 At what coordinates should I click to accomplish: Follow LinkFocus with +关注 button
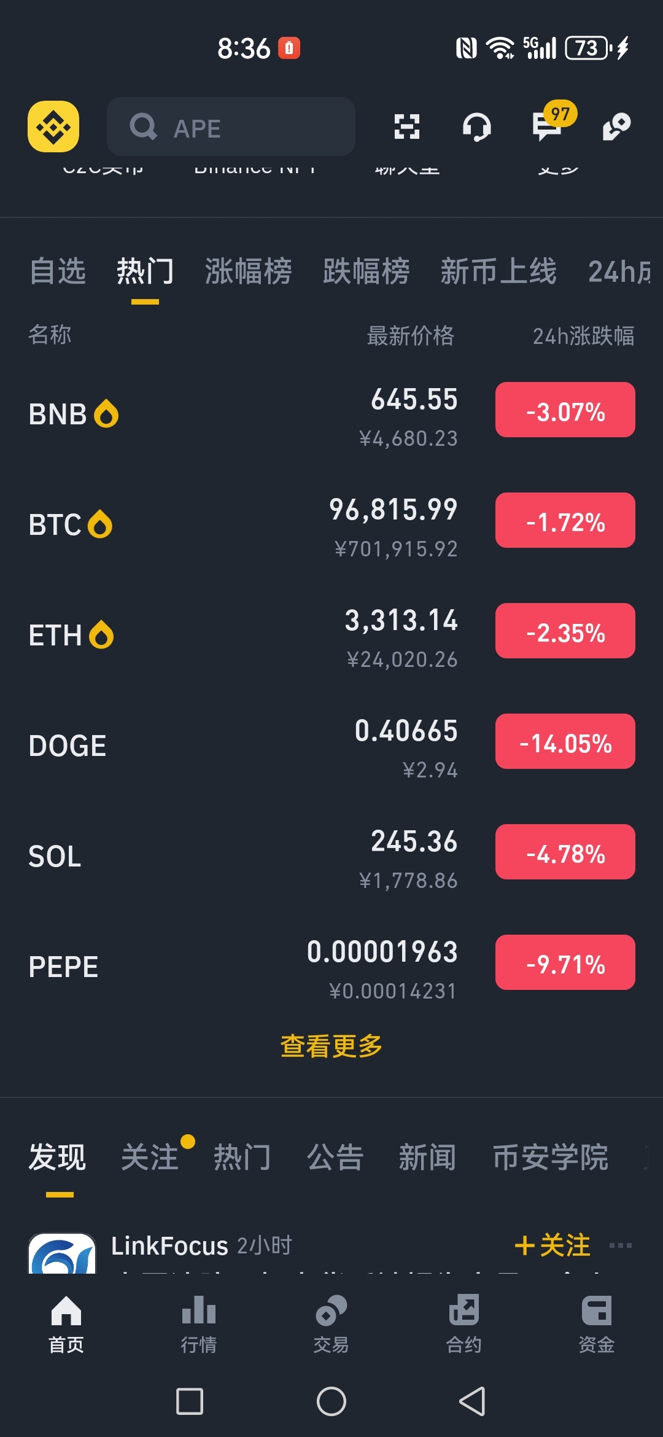pos(552,1245)
